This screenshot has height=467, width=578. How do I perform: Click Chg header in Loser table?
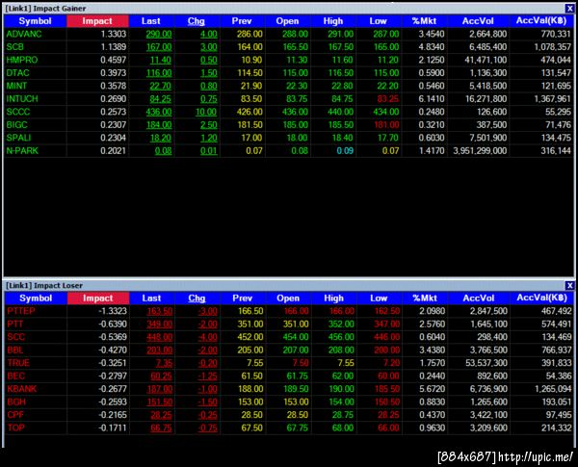click(x=197, y=298)
